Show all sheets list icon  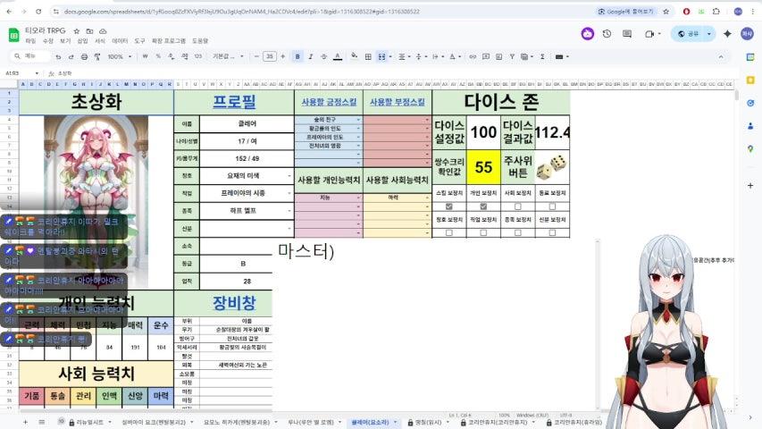tap(42, 422)
